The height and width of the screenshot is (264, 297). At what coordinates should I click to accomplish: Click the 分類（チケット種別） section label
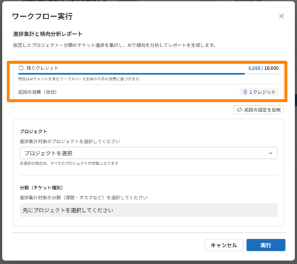click(41, 188)
